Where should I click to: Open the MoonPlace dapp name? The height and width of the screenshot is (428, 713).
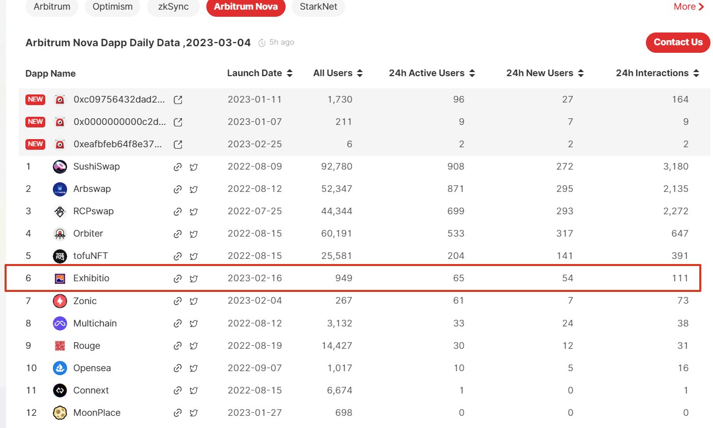pyautogui.click(x=97, y=413)
